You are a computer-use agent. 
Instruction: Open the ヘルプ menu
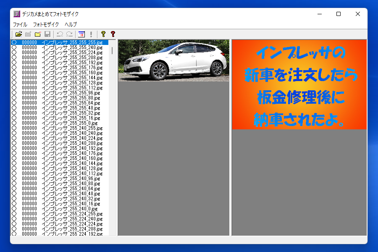tap(71, 25)
